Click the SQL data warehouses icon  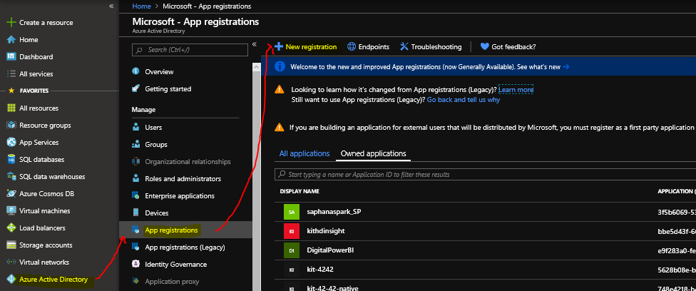pos(11,176)
